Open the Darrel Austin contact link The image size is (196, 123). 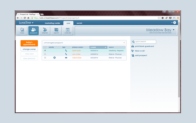coord(77,50)
